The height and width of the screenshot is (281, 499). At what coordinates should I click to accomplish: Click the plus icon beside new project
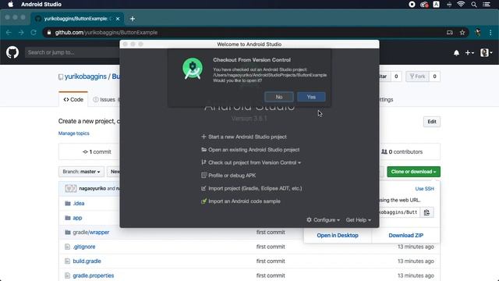(203, 137)
